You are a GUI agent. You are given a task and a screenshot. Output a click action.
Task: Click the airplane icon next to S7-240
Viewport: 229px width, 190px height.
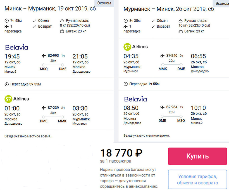[163, 56]
